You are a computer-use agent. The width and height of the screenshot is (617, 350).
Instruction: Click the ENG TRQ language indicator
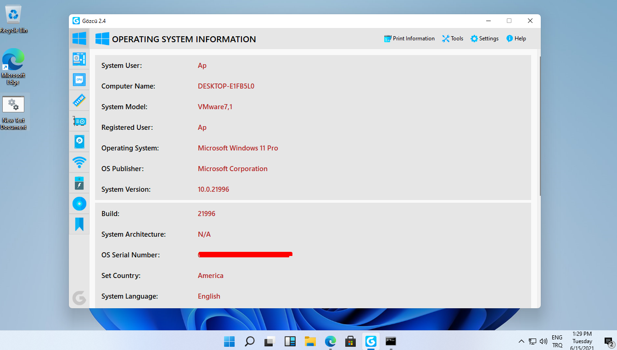pyautogui.click(x=557, y=341)
